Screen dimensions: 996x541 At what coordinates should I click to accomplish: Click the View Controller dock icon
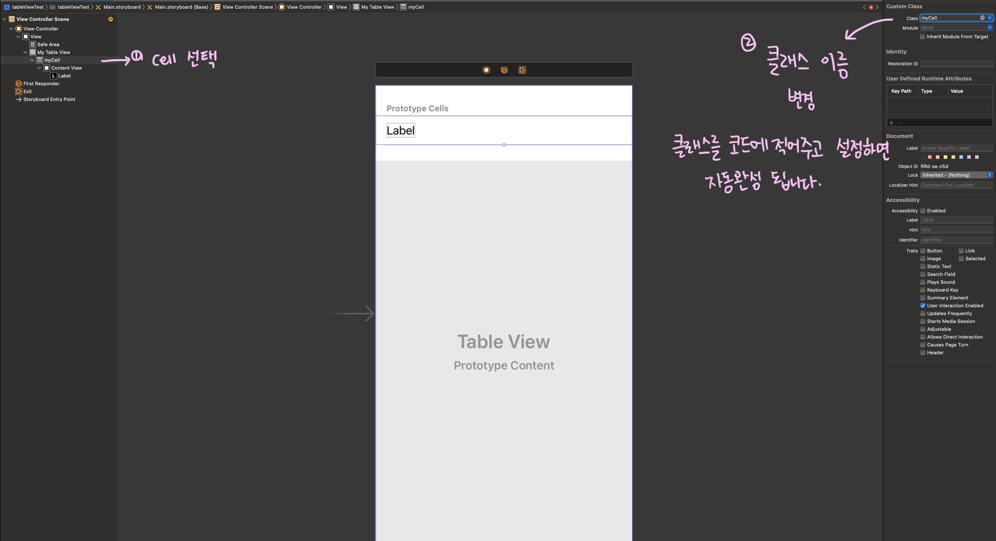tap(486, 70)
